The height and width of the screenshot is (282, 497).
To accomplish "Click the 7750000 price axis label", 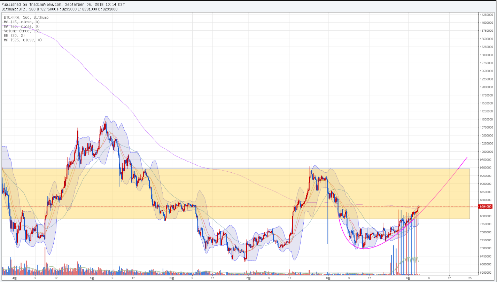I will 487,224.
